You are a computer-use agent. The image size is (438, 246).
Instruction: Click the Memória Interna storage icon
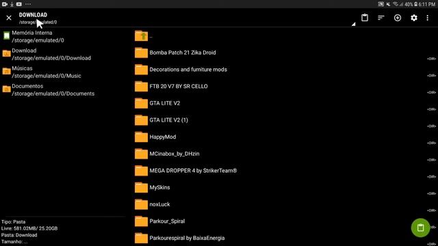(x=6, y=36)
